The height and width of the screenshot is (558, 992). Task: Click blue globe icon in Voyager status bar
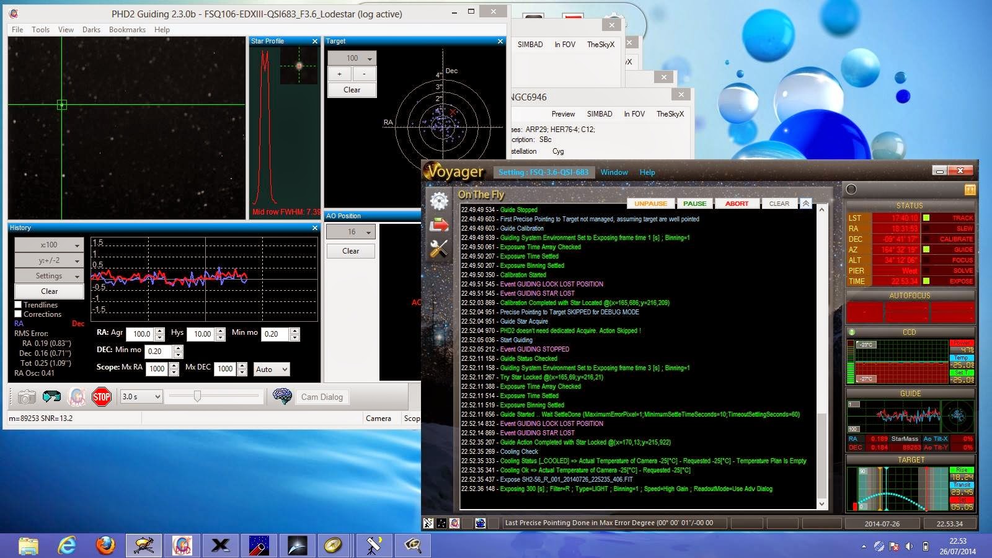(480, 523)
